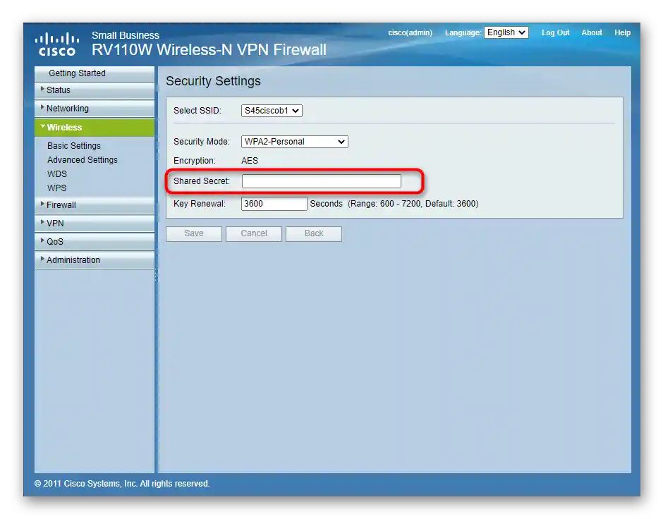The height and width of the screenshot is (519, 663).
Task: Open Advanced Settings under Wireless
Action: (x=83, y=160)
